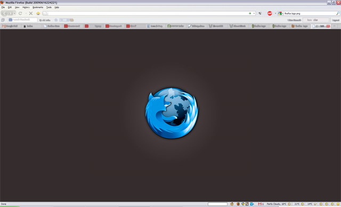Expand the Adblock Plus dropdown arrow
This screenshot has height=207, width=341.
pos(275,13)
